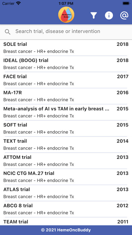Choose the SOFT trial row
This screenshot has height=235, width=132.
[66, 128]
